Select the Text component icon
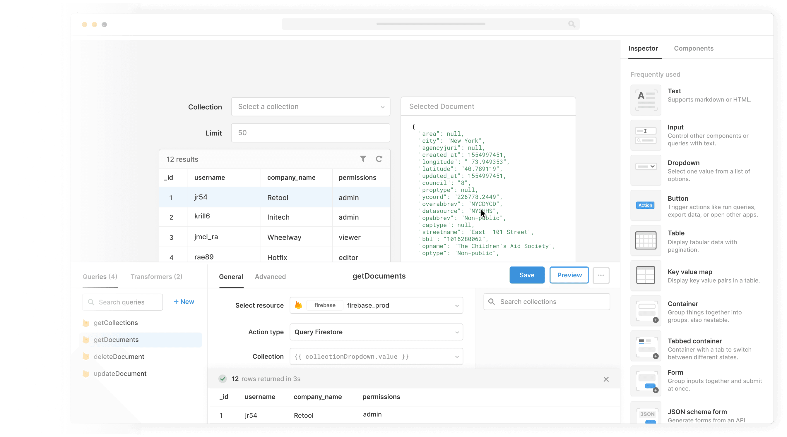Viewport: 787px width, 437px height. pos(646,100)
